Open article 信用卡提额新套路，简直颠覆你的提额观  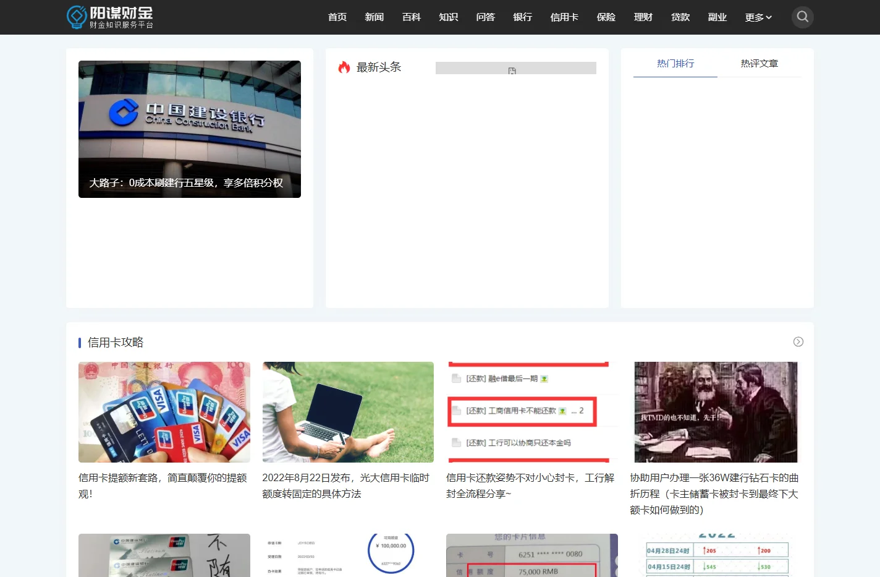(163, 486)
